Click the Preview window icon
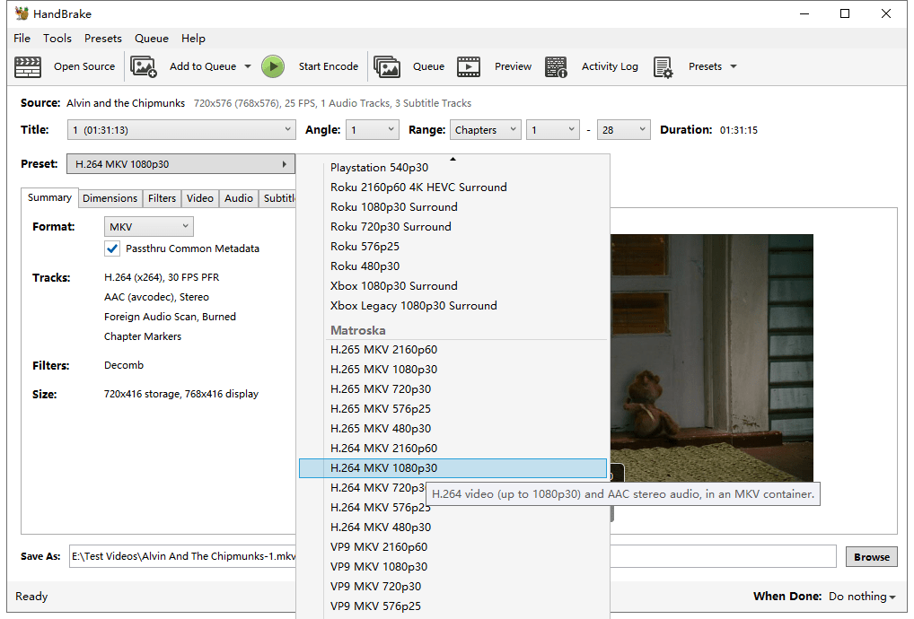Viewport: 914px width, 619px height. coord(469,66)
